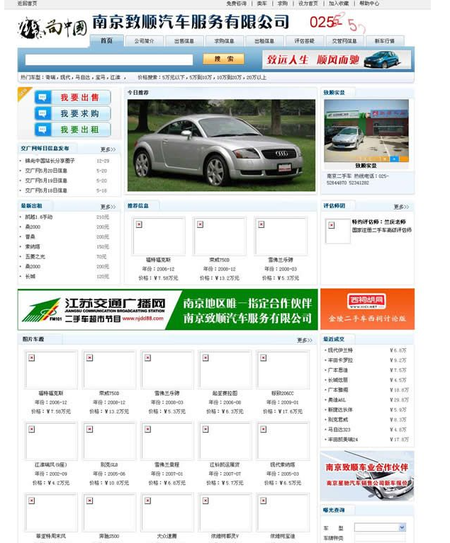Click broken image icon above 别克GL8
450x543 pixels.
89,429
